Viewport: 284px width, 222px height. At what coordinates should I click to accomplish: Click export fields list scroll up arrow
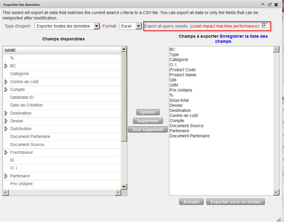tap(276, 49)
